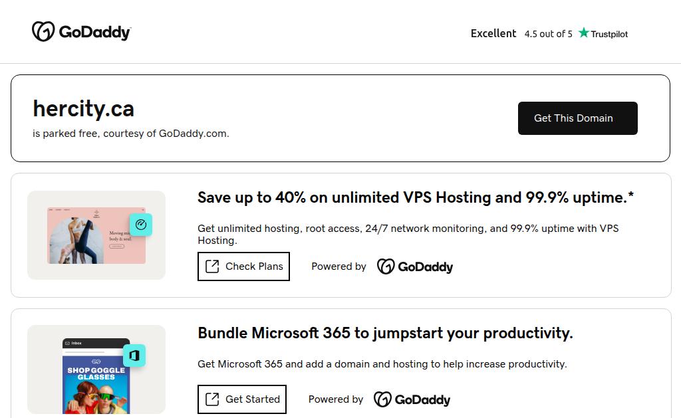Screen dimensions: 681x418
Task: Click the Microsoft 365 description text
Action: point(382,364)
